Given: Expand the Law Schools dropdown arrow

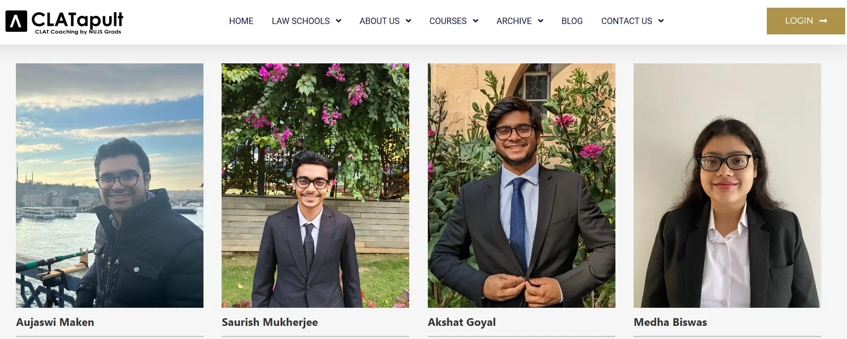Looking at the screenshot, I should pos(339,21).
